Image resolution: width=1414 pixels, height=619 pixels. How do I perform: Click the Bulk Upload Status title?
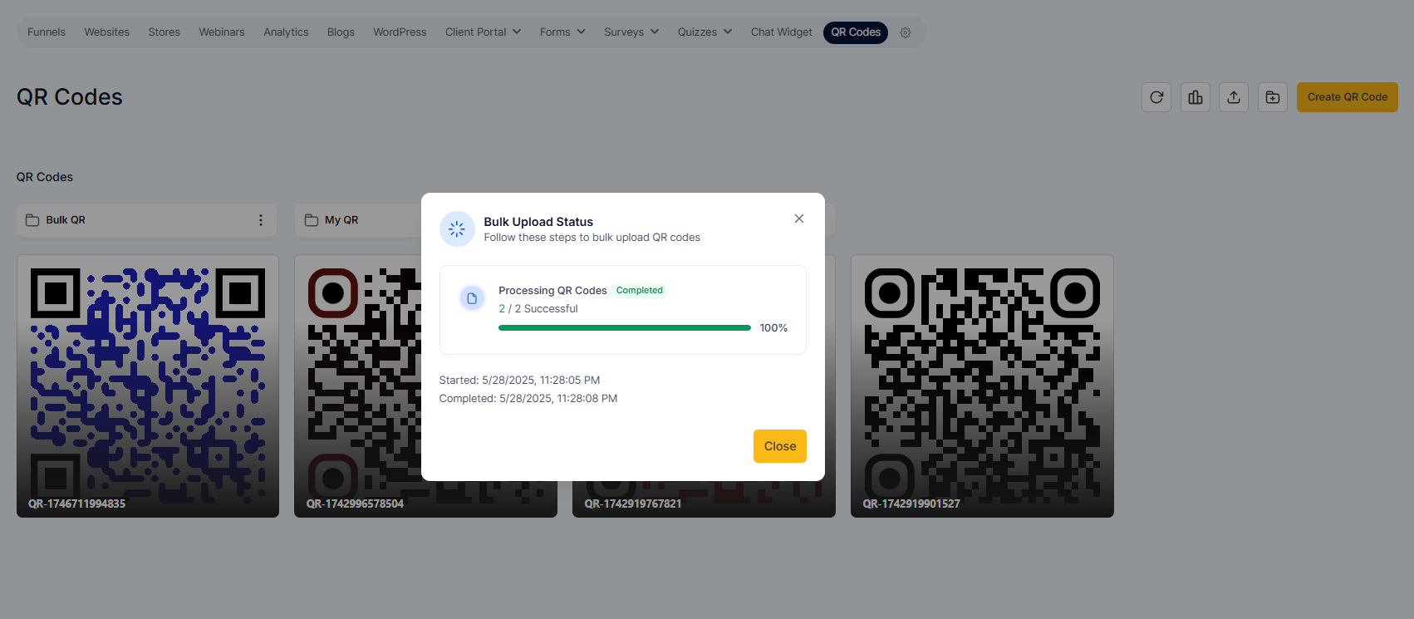(538, 222)
